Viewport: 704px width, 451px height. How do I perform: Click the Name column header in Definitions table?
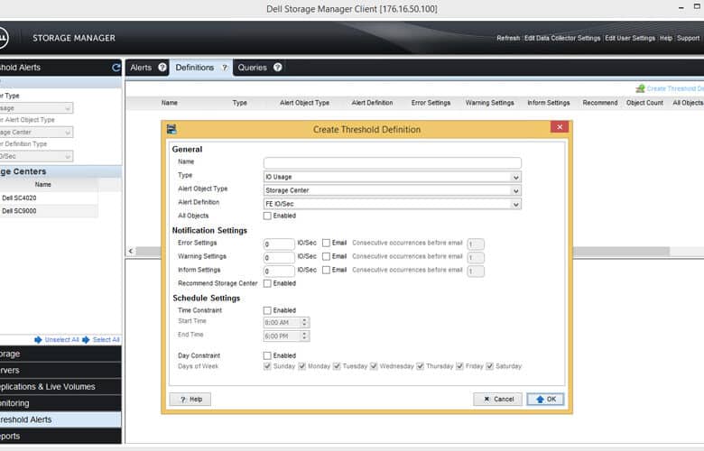tap(170, 103)
